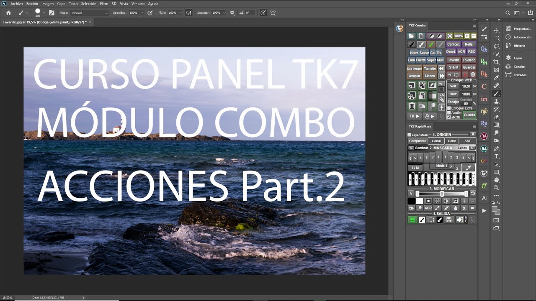536x301 pixels.
Task: Click the trash can icon in TK7 Combo
Action: pyautogui.click(x=412, y=106)
